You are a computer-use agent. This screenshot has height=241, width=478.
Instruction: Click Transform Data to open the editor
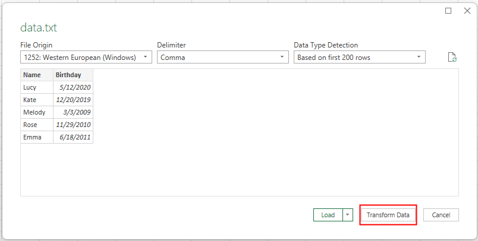388,215
